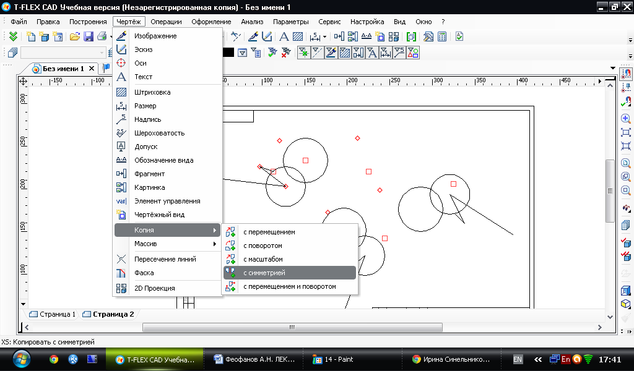634x371 pixels.
Task: Toggle dimension selection filter
Action: point(386,53)
